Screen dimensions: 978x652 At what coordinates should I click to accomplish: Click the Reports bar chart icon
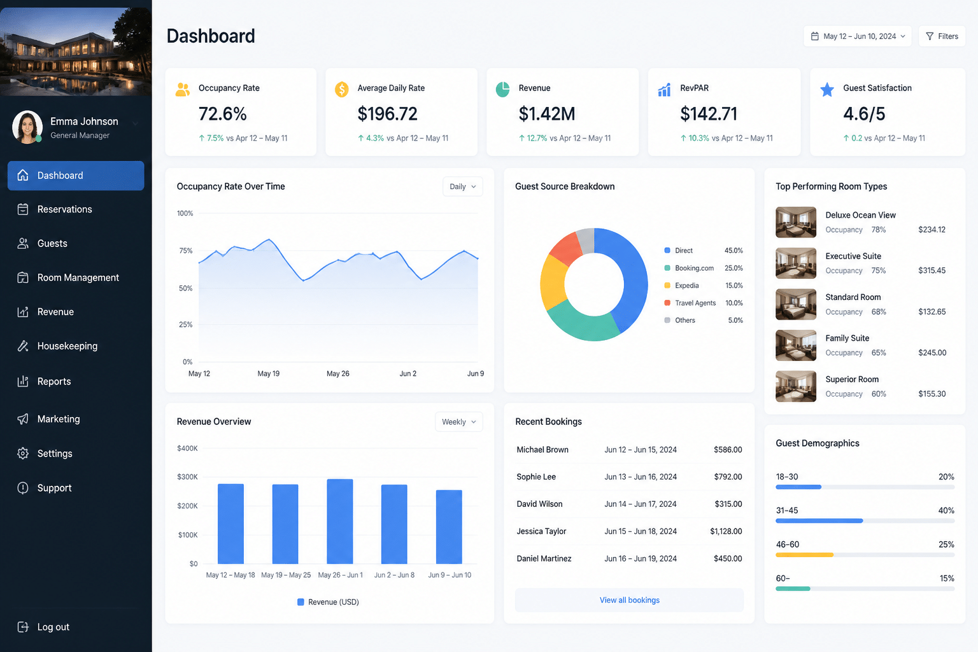23,381
